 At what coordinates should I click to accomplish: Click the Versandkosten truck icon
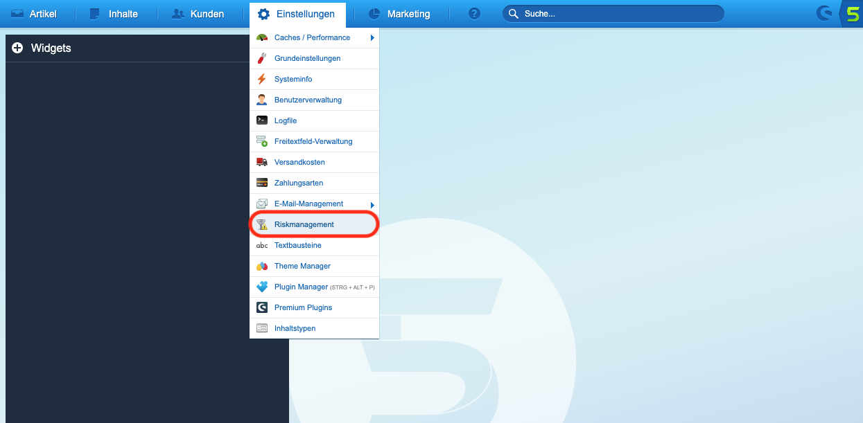(x=262, y=162)
